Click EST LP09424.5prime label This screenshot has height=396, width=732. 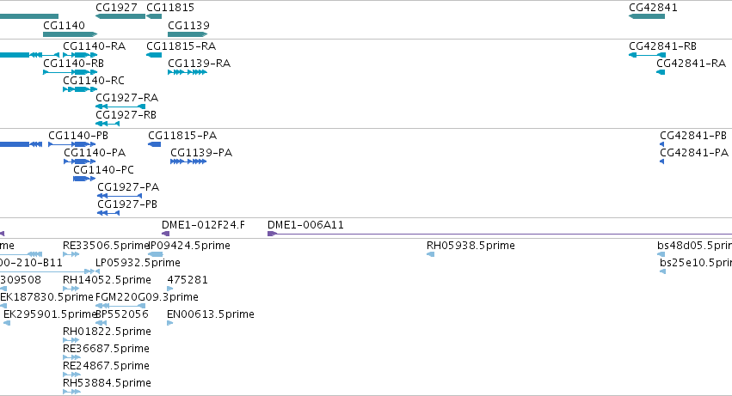pyautogui.click(x=189, y=246)
